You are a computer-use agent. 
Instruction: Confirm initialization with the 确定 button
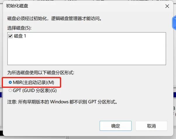115,126
